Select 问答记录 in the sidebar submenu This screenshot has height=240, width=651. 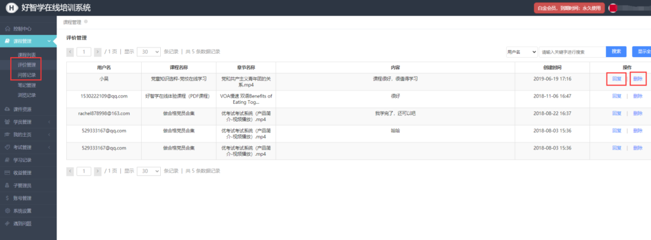[27, 75]
